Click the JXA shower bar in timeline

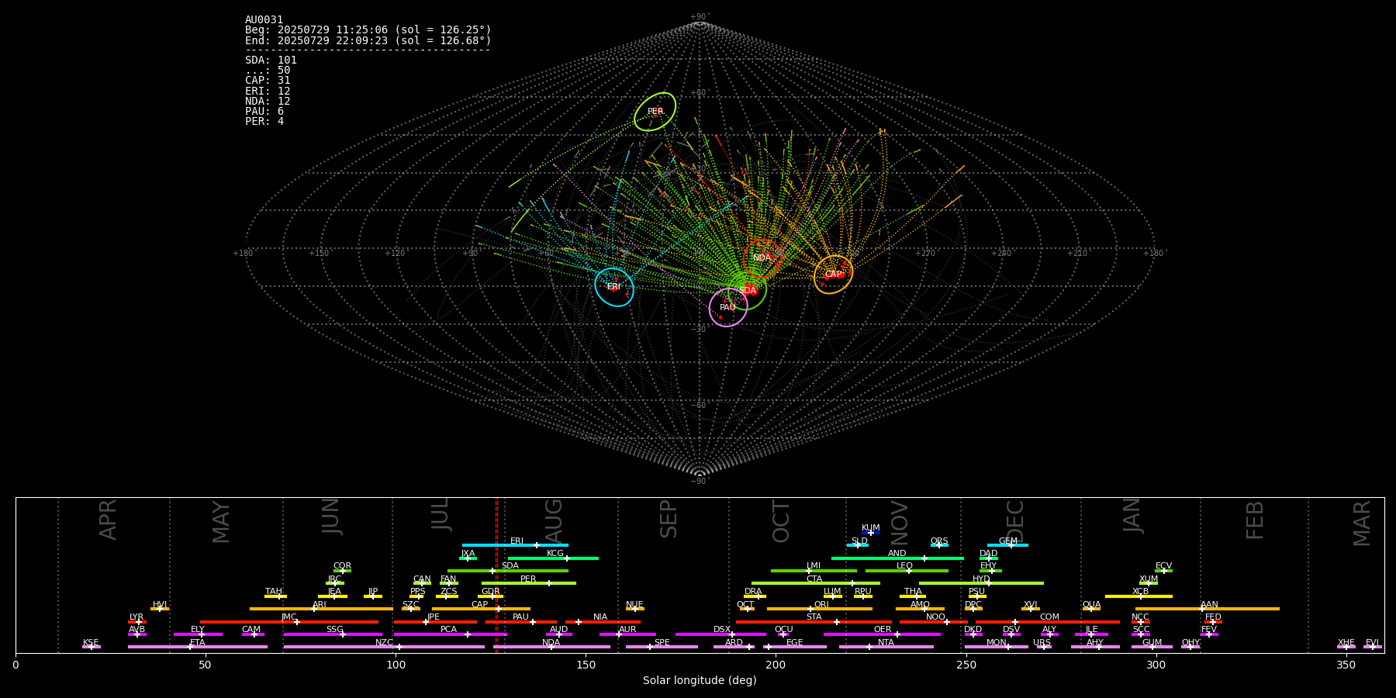coord(468,558)
